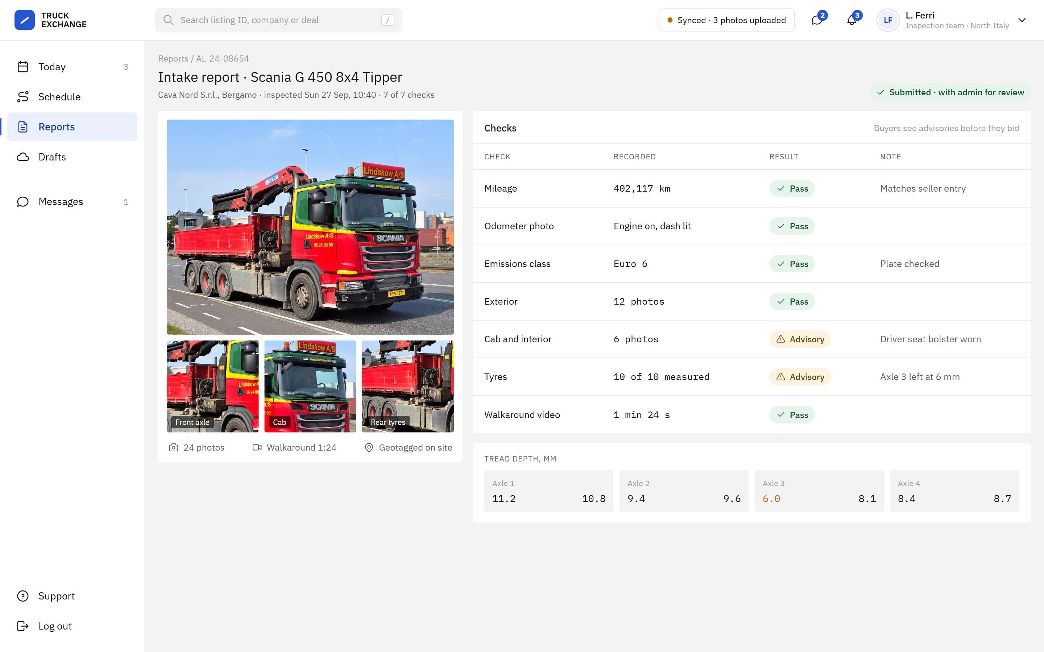Click 'Driver seat bolster worn' note
This screenshot has width=1044, height=652.
click(x=930, y=339)
